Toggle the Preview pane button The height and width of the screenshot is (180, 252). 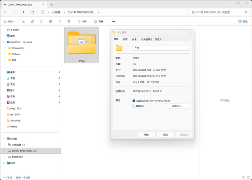243,21
